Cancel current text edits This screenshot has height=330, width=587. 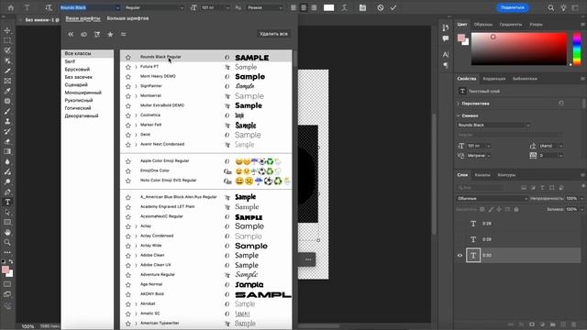381,7
